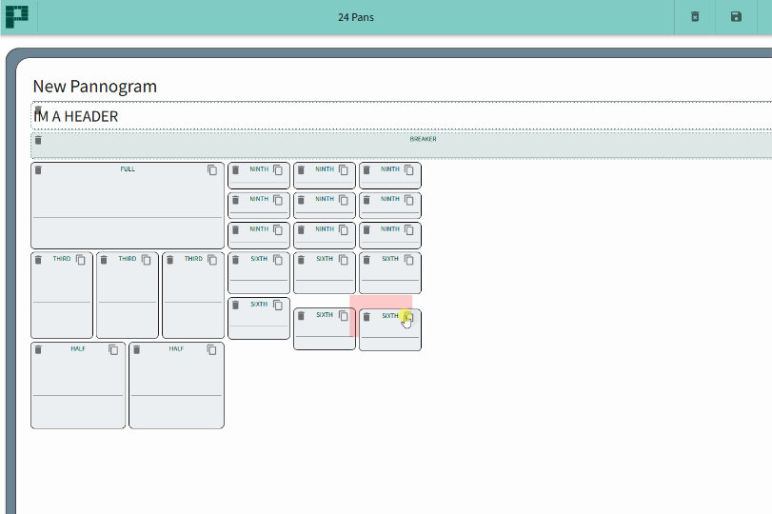Save the pannogram using the floppy icon

click(736, 17)
